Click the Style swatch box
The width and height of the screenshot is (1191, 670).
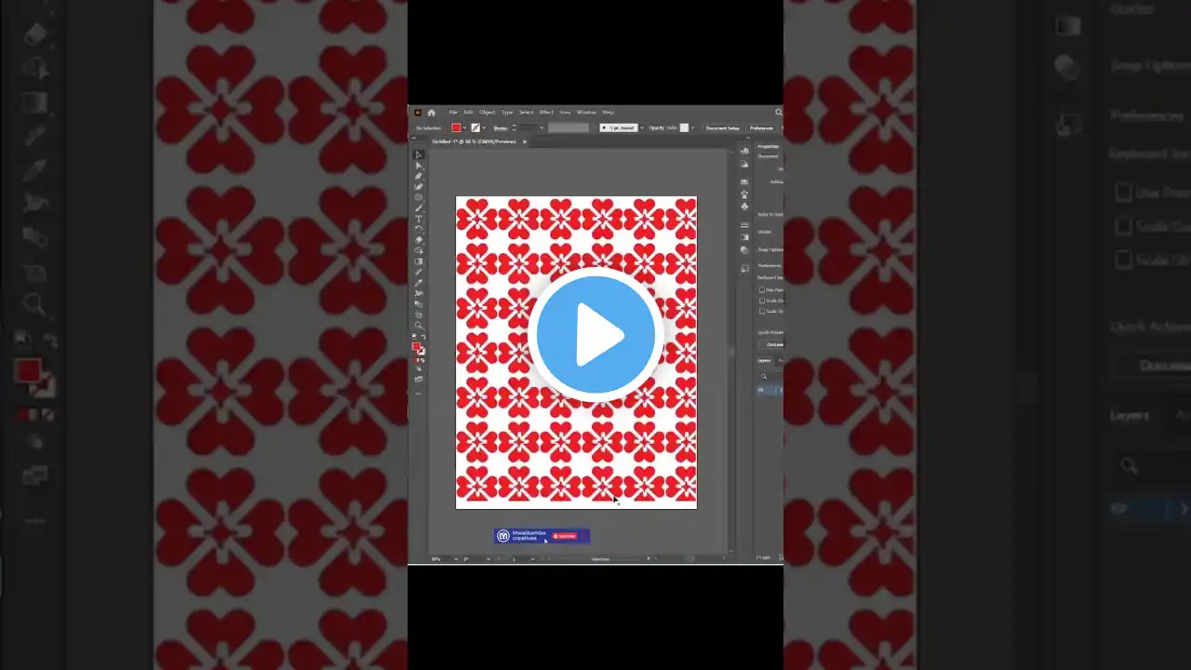pyautogui.click(x=684, y=128)
